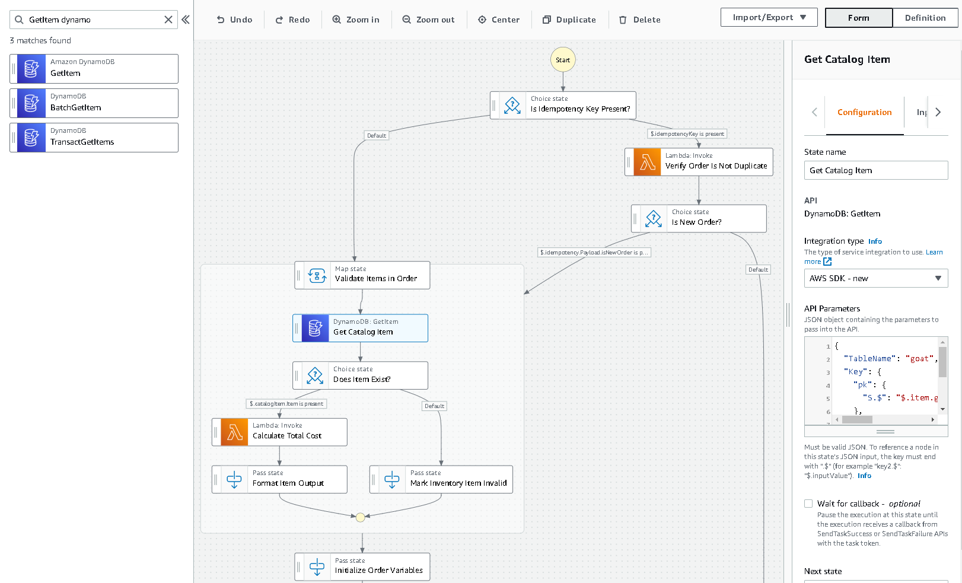Select the Amazon DynamoDB GetItem action

pos(94,69)
